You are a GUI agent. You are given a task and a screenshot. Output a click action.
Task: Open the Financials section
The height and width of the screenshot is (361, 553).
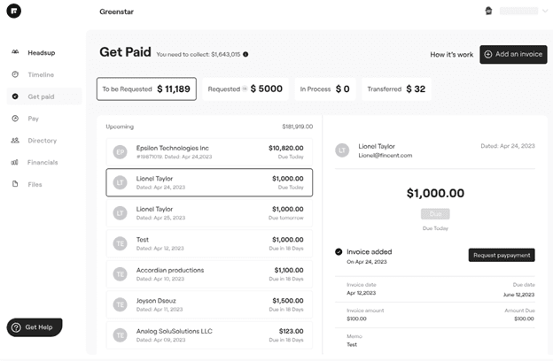coord(43,163)
